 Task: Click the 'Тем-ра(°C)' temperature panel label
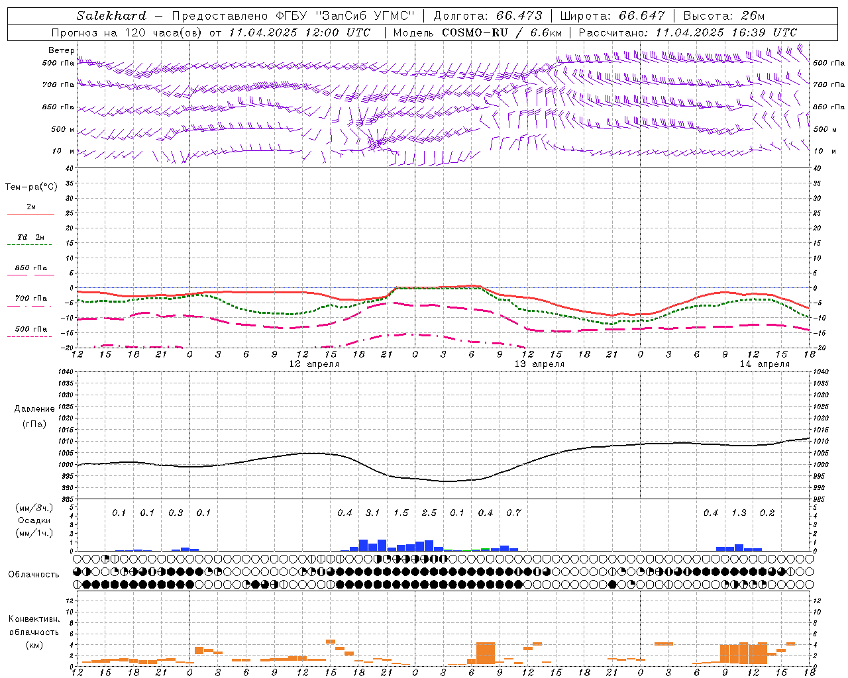31,187
